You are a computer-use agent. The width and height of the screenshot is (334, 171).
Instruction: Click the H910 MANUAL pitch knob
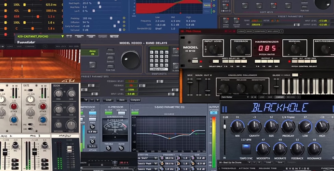(x=295, y=49)
